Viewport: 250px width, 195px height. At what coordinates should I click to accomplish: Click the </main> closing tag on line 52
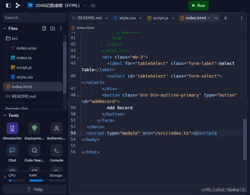coord(96,127)
